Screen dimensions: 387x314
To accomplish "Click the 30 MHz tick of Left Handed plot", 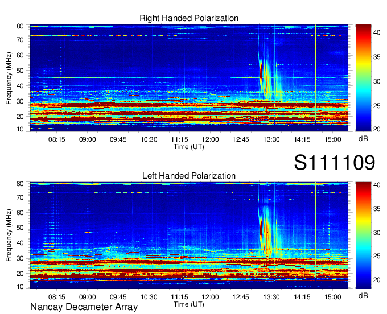I will tap(20, 258).
